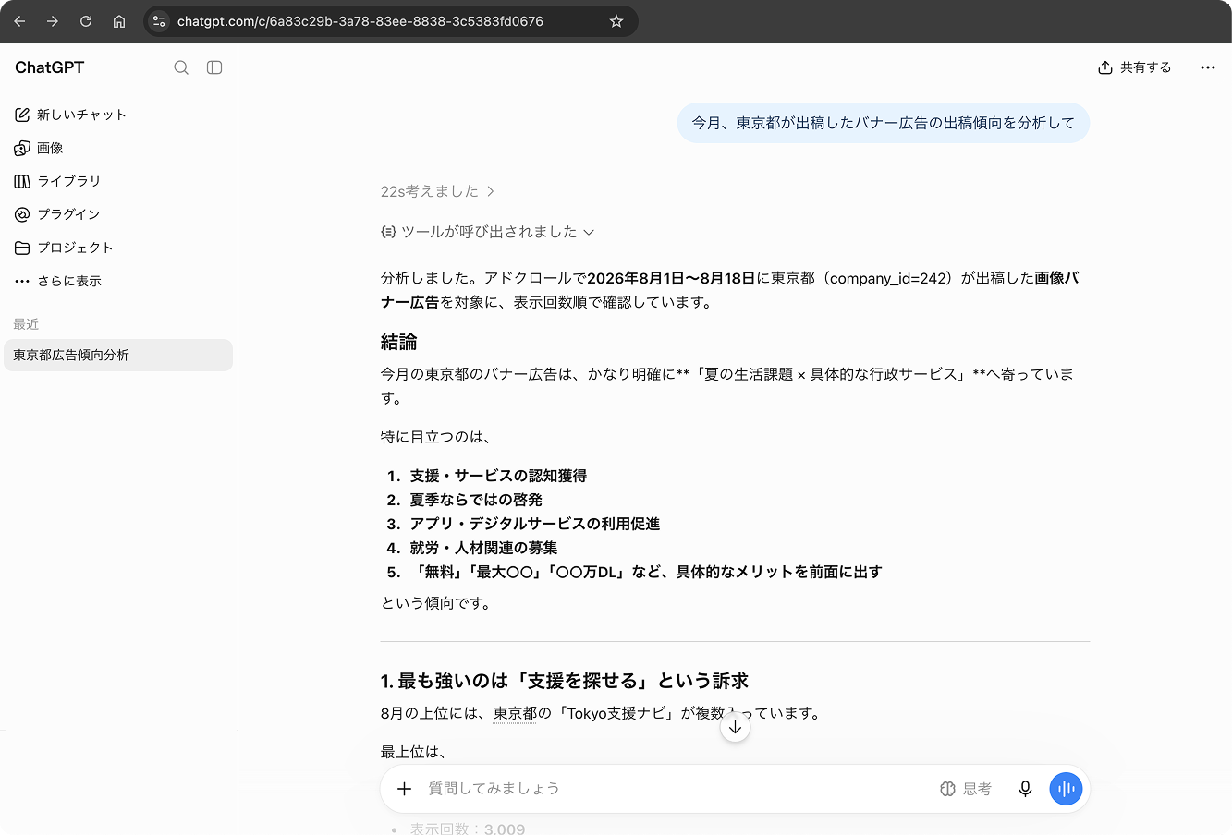Open the conversation options menu
The width and height of the screenshot is (1232, 835).
point(1208,67)
